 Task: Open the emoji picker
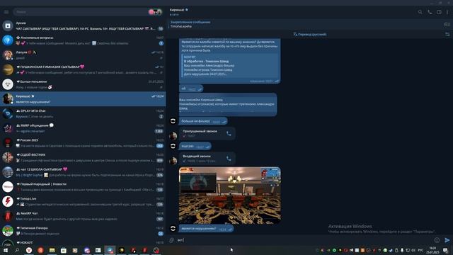pos(437,240)
